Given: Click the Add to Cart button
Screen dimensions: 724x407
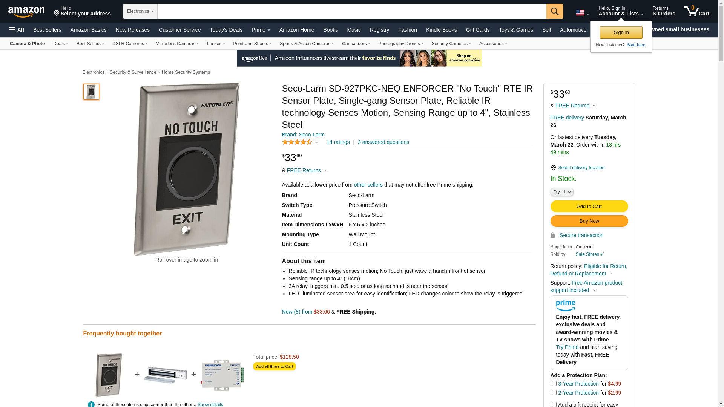Looking at the screenshot, I should (589, 206).
